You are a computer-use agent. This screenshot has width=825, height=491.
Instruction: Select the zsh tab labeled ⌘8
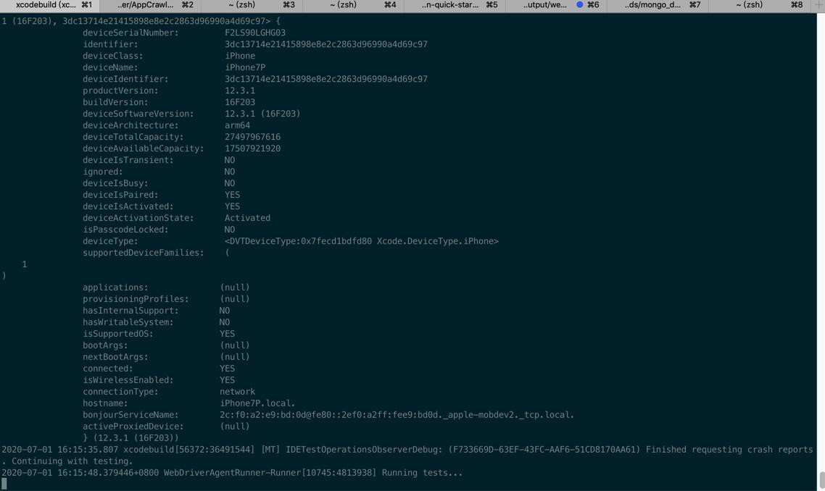click(x=758, y=5)
